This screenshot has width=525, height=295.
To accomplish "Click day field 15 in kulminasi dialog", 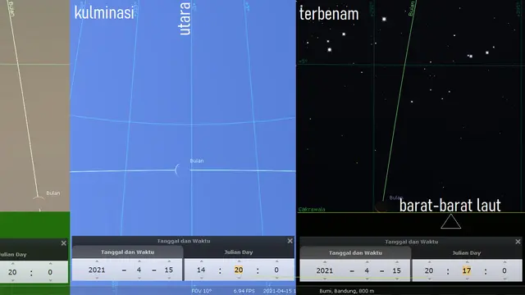I will pos(169,270).
